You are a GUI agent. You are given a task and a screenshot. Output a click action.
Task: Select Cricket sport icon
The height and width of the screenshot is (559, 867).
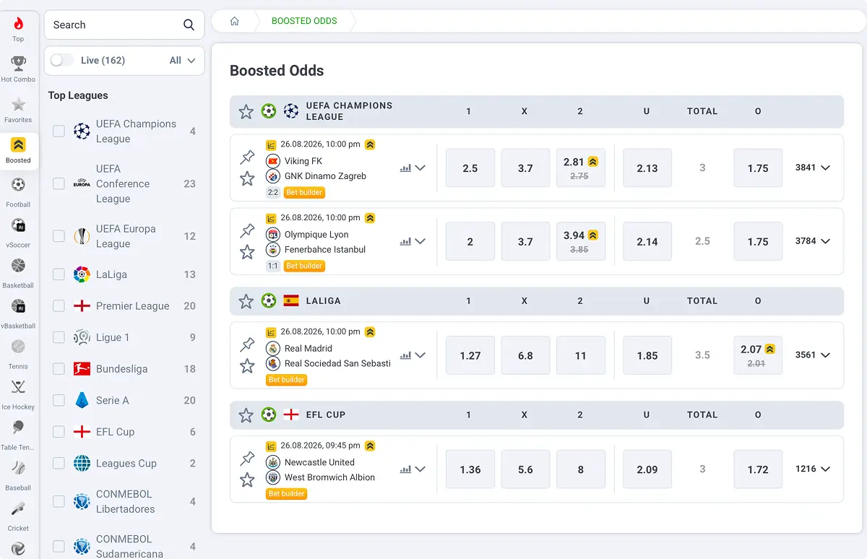18,508
